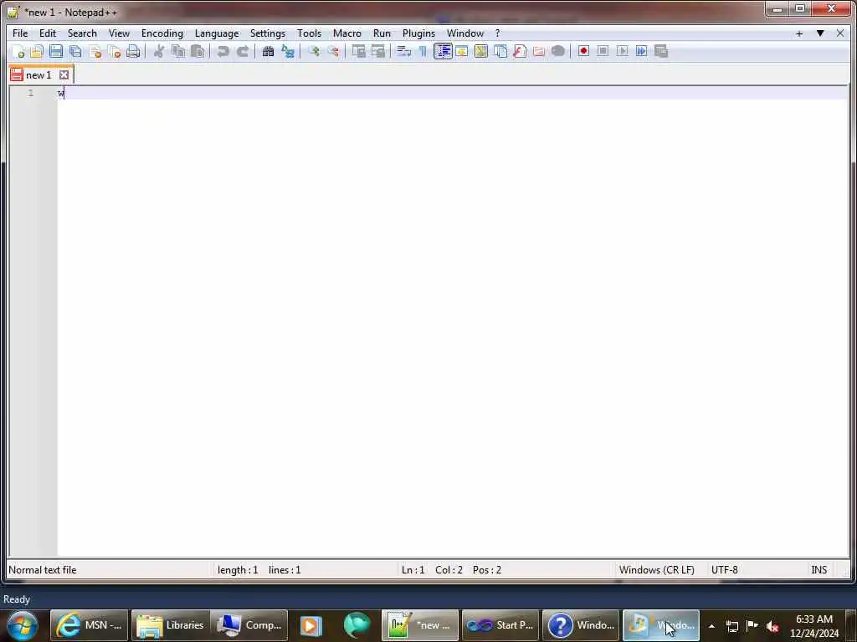
Task: Undo the last edit with the Undo icon
Action: [x=223, y=51]
